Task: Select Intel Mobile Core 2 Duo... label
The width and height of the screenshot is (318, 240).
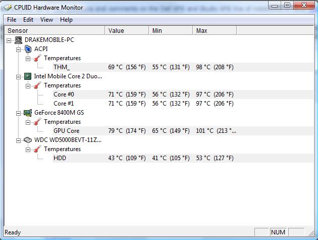Action: coord(68,76)
